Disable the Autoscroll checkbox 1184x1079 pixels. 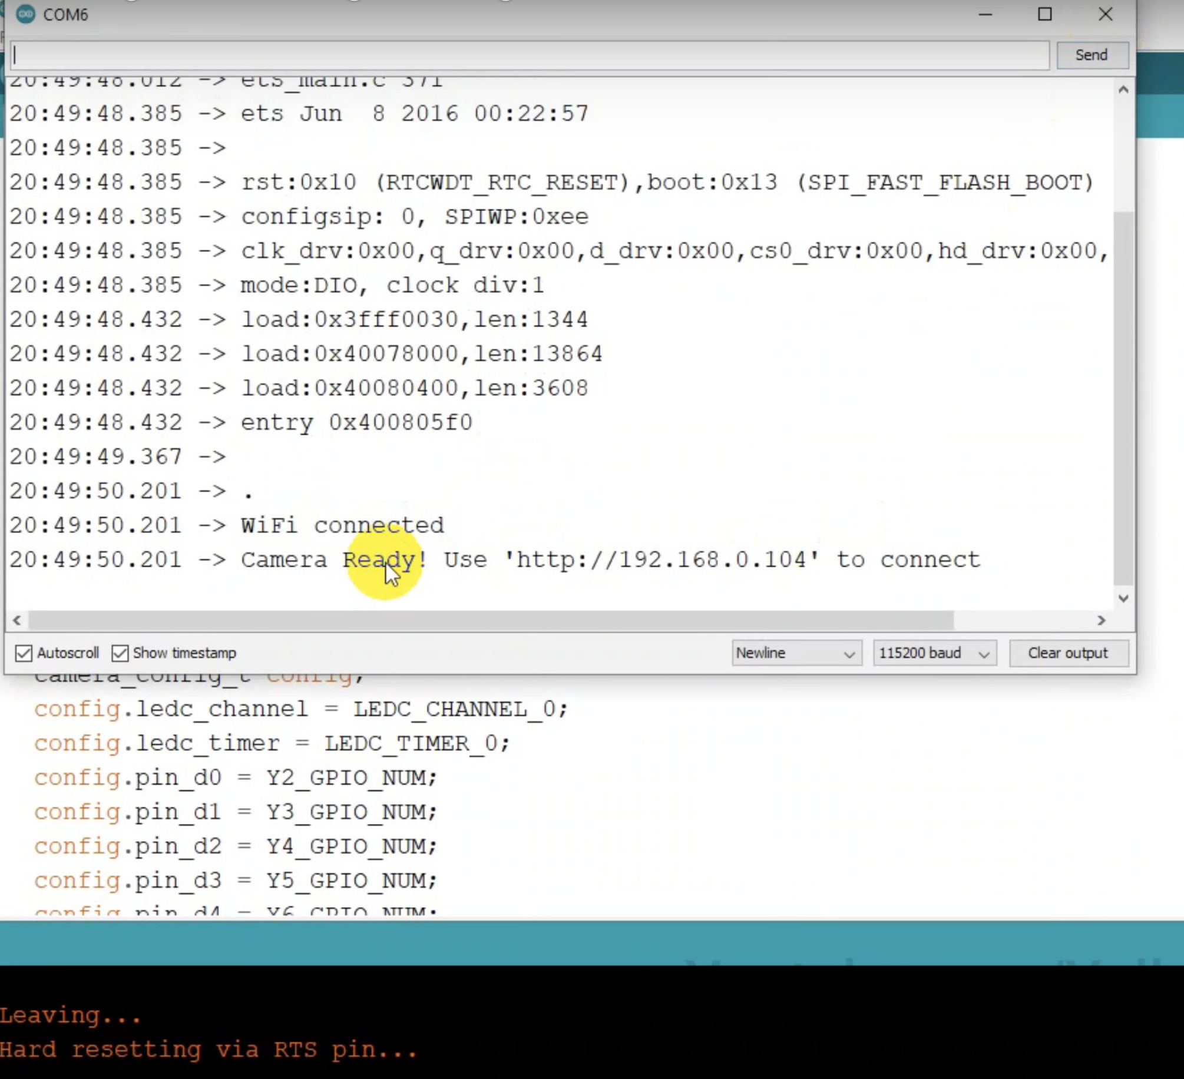tap(24, 653)
